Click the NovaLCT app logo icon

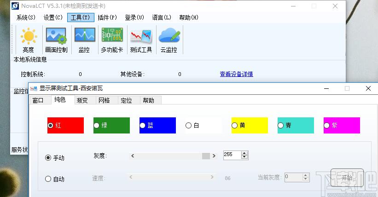click(x=15, y=6)
